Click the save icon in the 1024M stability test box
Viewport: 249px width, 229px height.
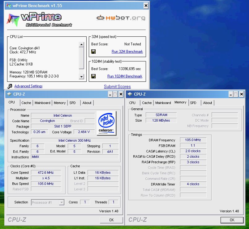(93, 76)
